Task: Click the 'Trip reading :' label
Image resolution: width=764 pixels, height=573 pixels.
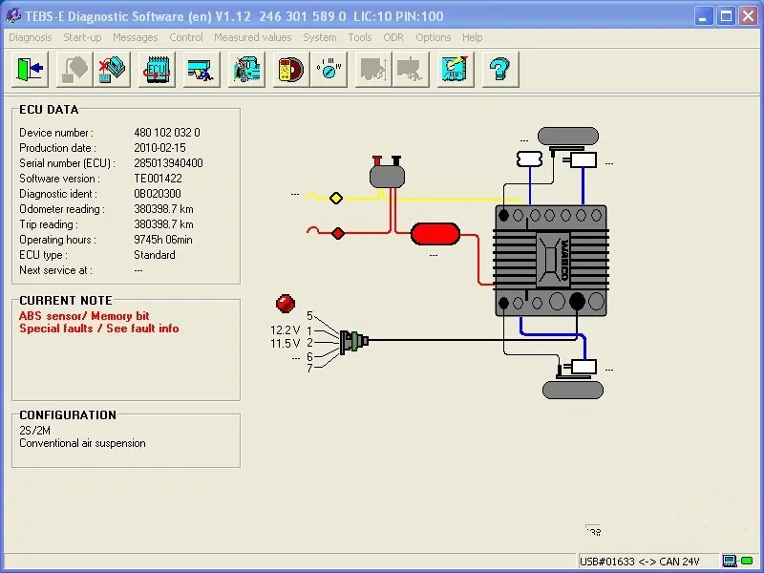Action: [x=49, y=224]
